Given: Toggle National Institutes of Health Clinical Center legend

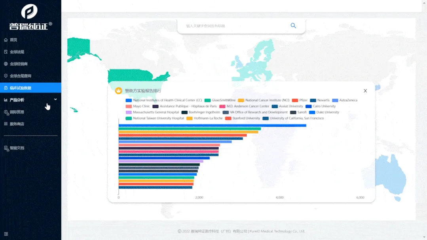Looking at the screenshot, I should point(164,100).
